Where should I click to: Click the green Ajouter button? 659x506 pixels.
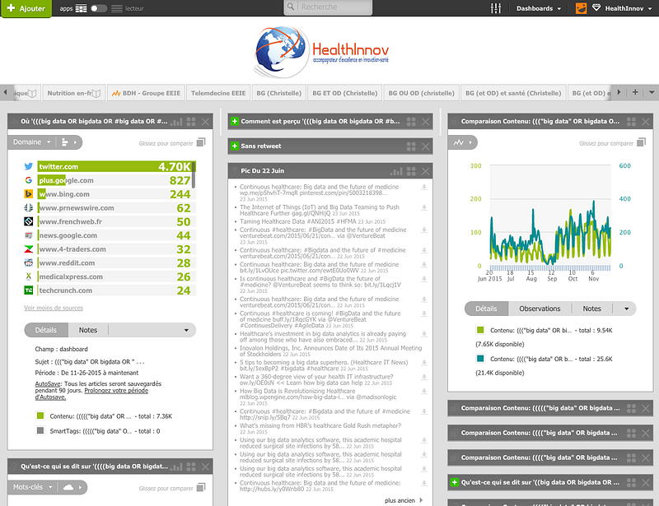[26, 8]
